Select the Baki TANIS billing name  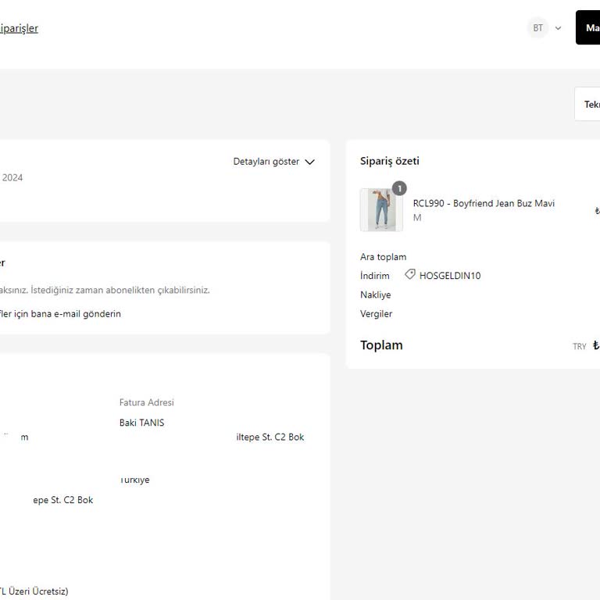coord(141,423)
